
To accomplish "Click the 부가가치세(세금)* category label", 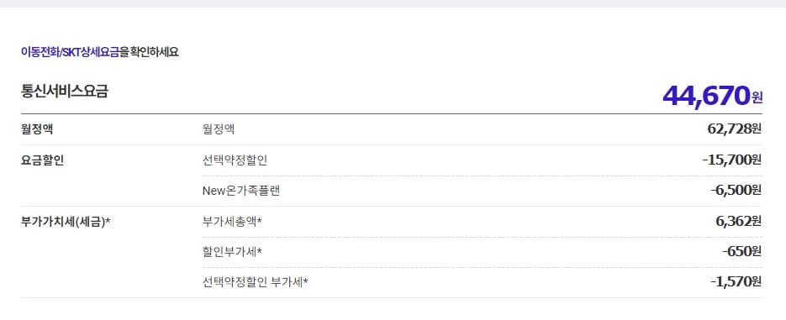I will pyautogui.click(x=66, y=222).
